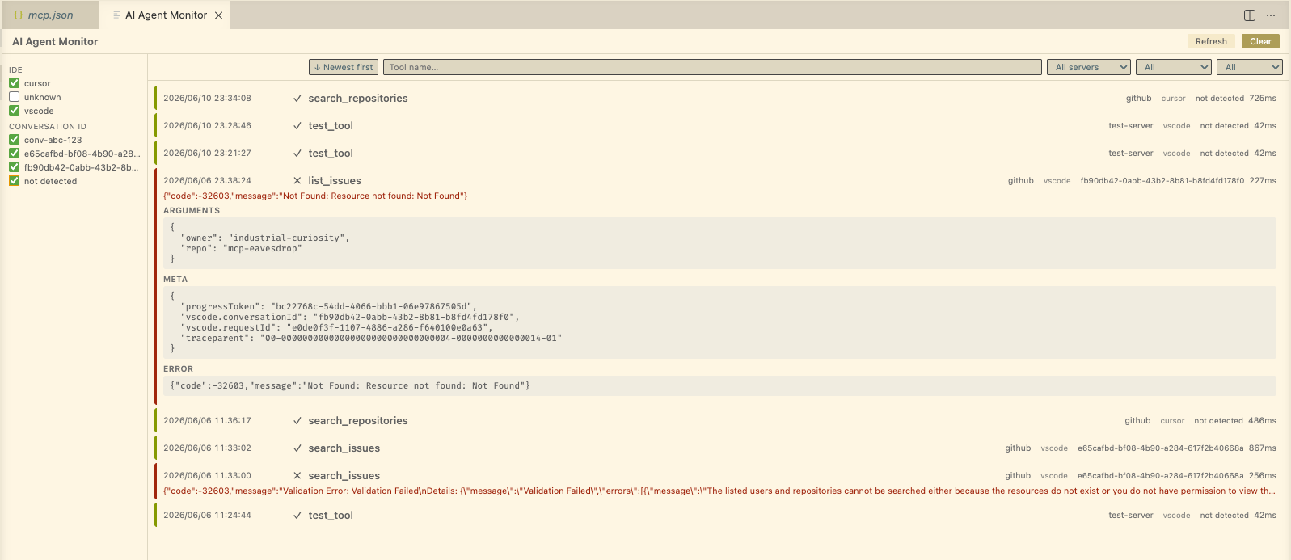1291x560 pixels.
Task: Close the AI Agent Monitor tab
Action: point(218,15)
